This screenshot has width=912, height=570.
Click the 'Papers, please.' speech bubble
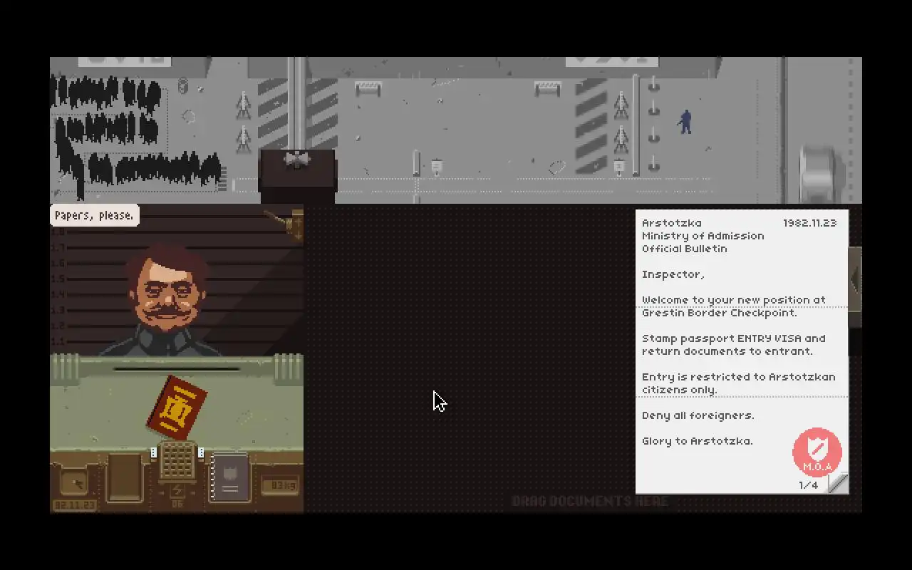[94, 215]
